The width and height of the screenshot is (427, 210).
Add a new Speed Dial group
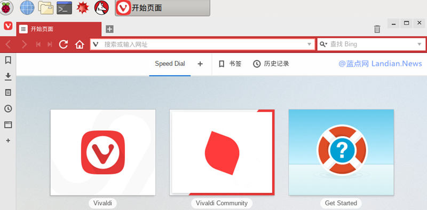tap(200, 64)
